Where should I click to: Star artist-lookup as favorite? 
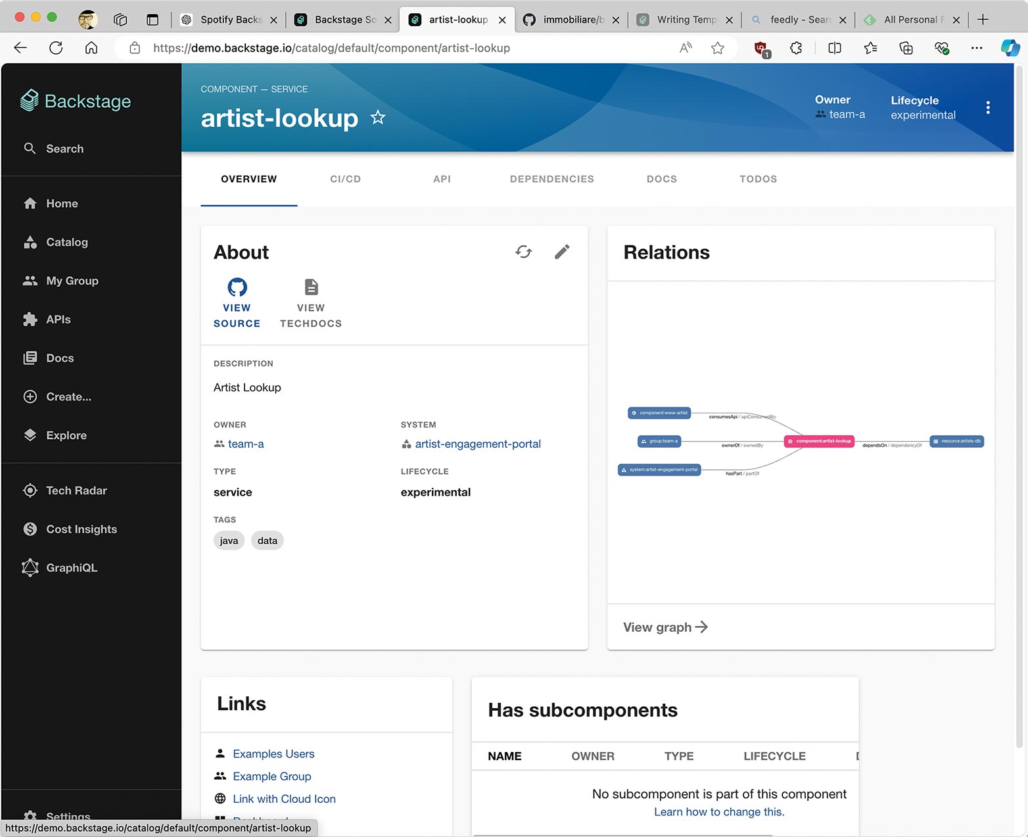point(378,118)
